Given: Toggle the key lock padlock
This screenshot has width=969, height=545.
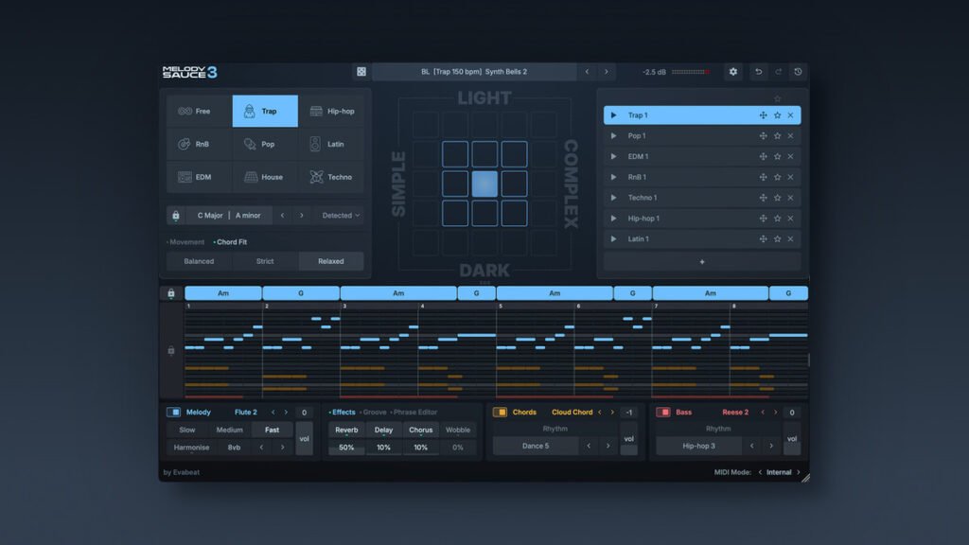Looking at the screenshot, I should [176, 215].
